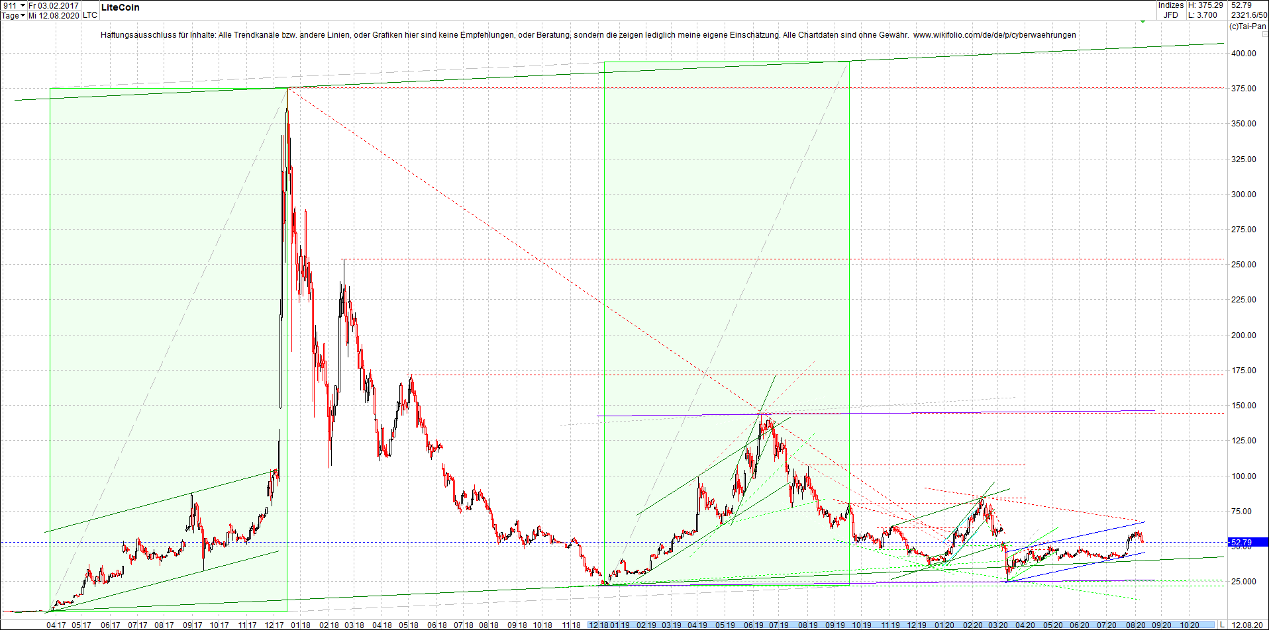This screenshot has height=630, width=1269.
Task: Click the start date field Fr 03.02.2017
Action: [53, 5]
